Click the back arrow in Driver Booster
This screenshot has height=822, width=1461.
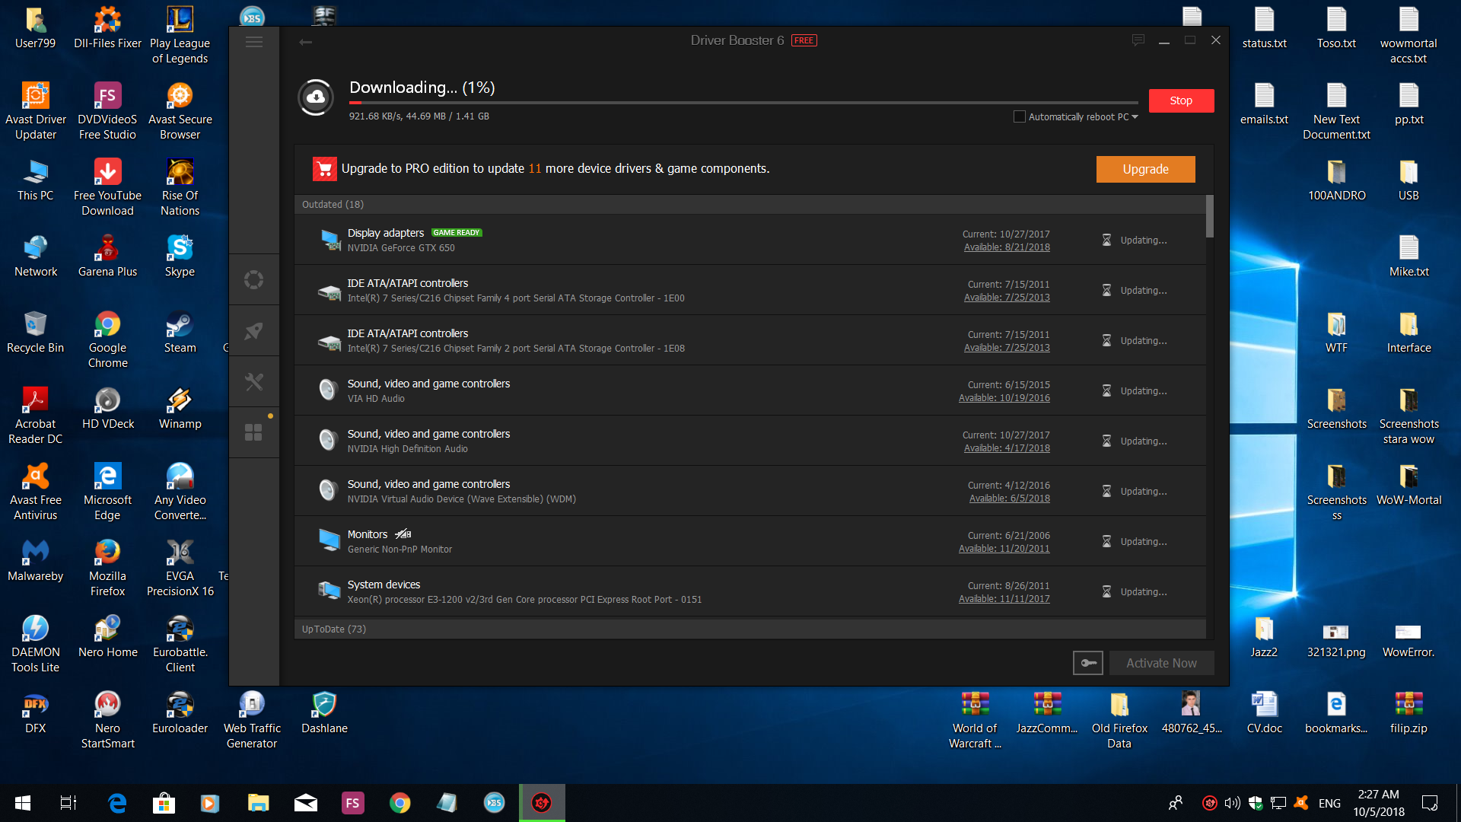pos(305,42)
